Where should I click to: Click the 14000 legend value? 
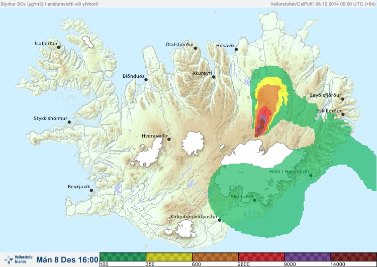tap(338, 264)
